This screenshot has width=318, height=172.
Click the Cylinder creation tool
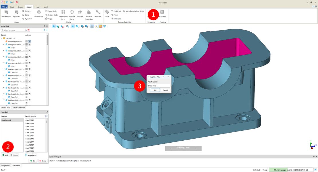[16, 13]
